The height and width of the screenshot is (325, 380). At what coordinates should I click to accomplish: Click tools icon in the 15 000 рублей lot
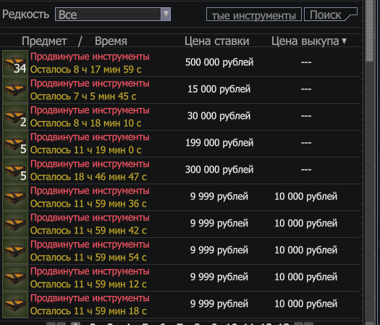(x=15, y=90)
